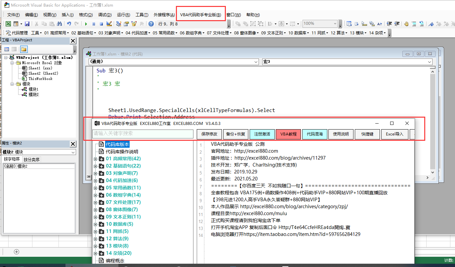Viewport: 455px width, 267px height.
Task: Click the Comment Block icon
Action: tap(414, 24)
